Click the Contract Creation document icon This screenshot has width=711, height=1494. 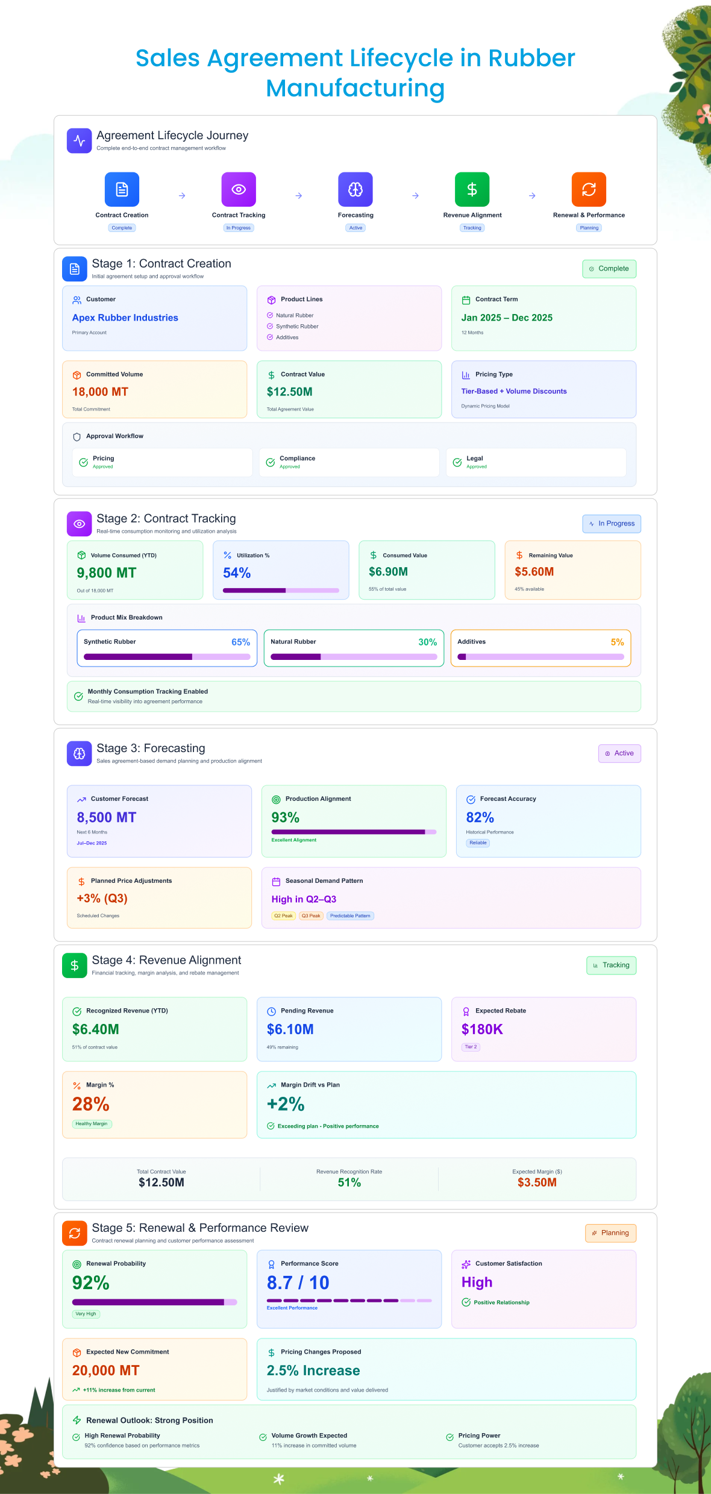tap(122, 189)
